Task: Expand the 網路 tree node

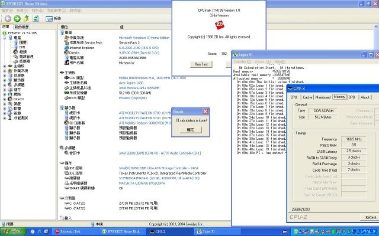Action: (x=5, y=94)
